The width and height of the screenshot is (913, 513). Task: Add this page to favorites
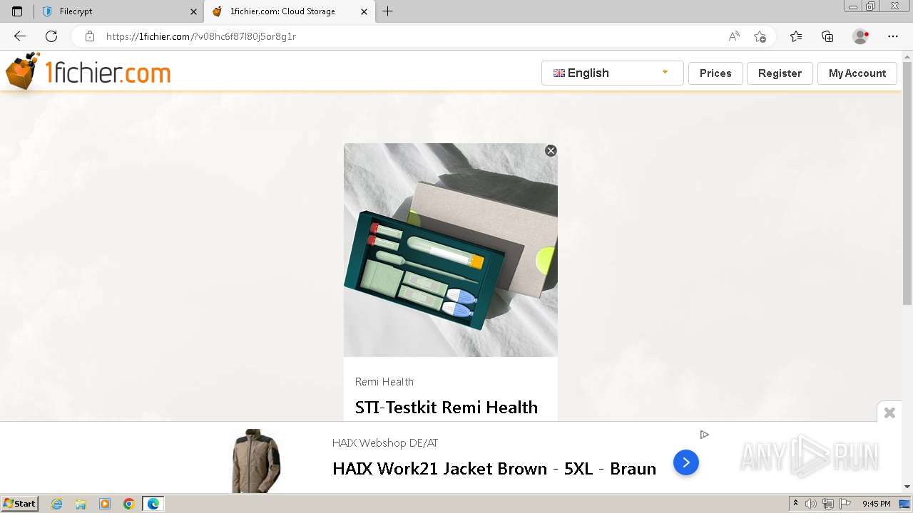tap(760, 36)
